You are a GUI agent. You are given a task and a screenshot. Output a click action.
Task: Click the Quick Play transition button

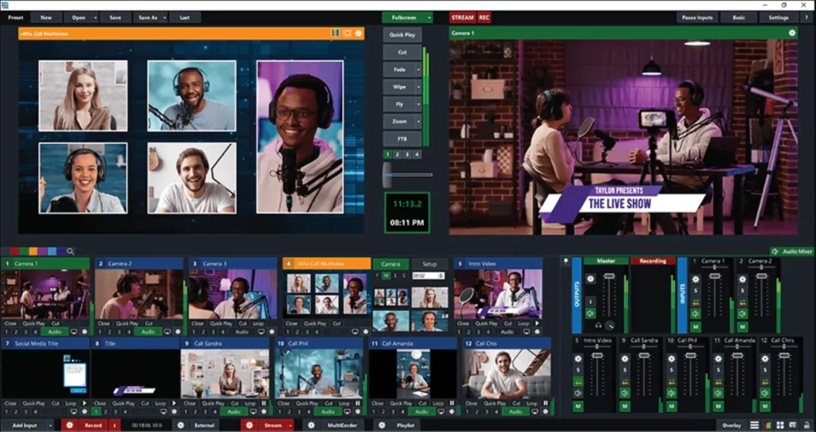click(x=402, y=35)
